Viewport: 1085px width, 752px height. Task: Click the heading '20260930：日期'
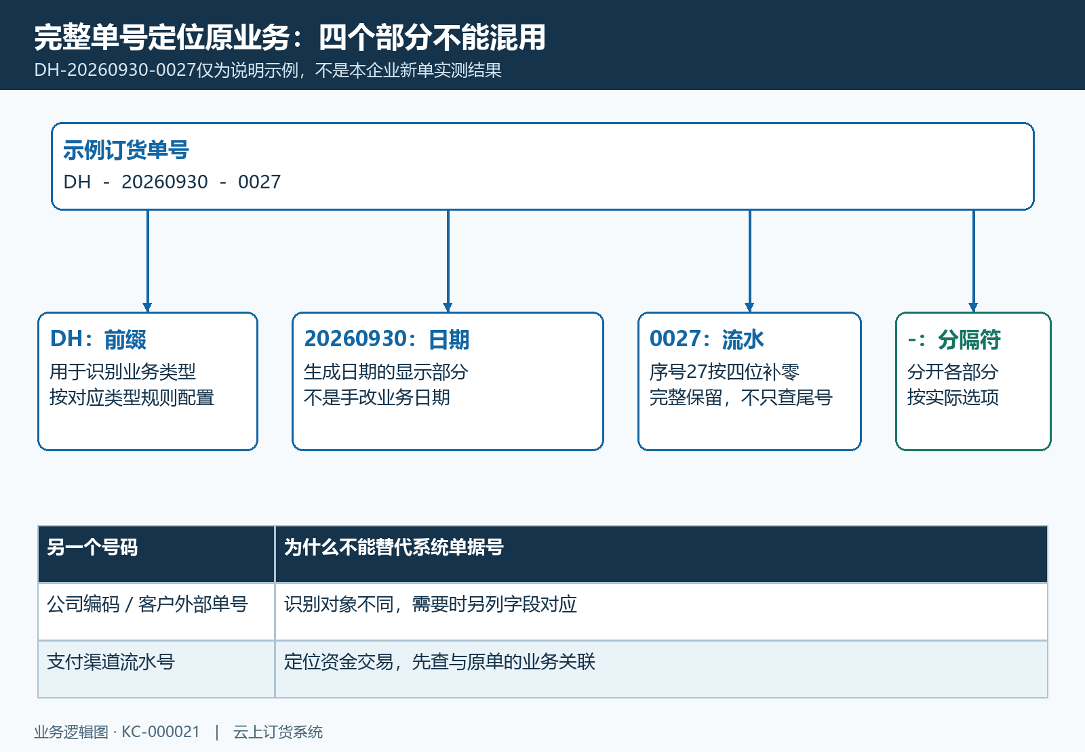coord(387,339)
